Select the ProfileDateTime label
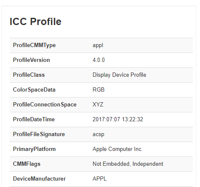This screenshot has width=200, height=187. point(34,120)
